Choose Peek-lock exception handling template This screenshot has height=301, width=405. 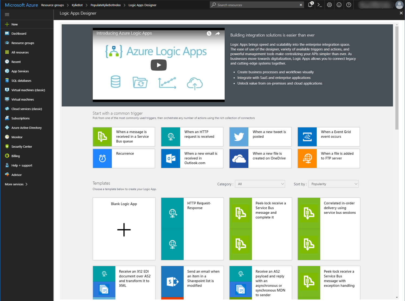tap(329, 283)
